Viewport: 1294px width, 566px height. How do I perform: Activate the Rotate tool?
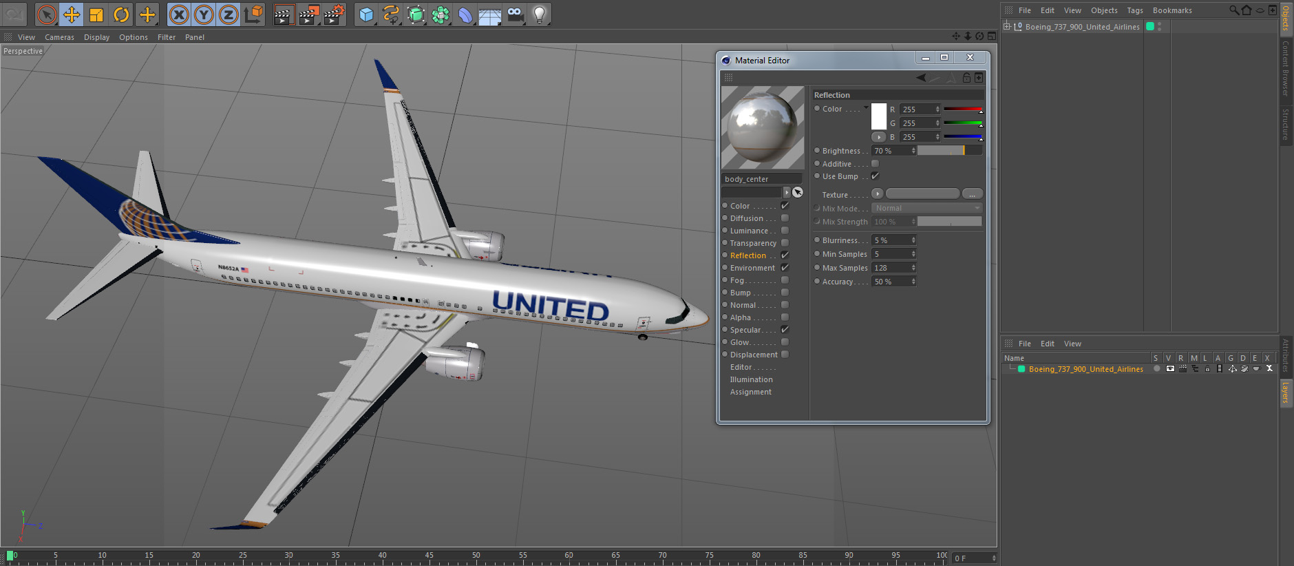[x=121, y=14]
